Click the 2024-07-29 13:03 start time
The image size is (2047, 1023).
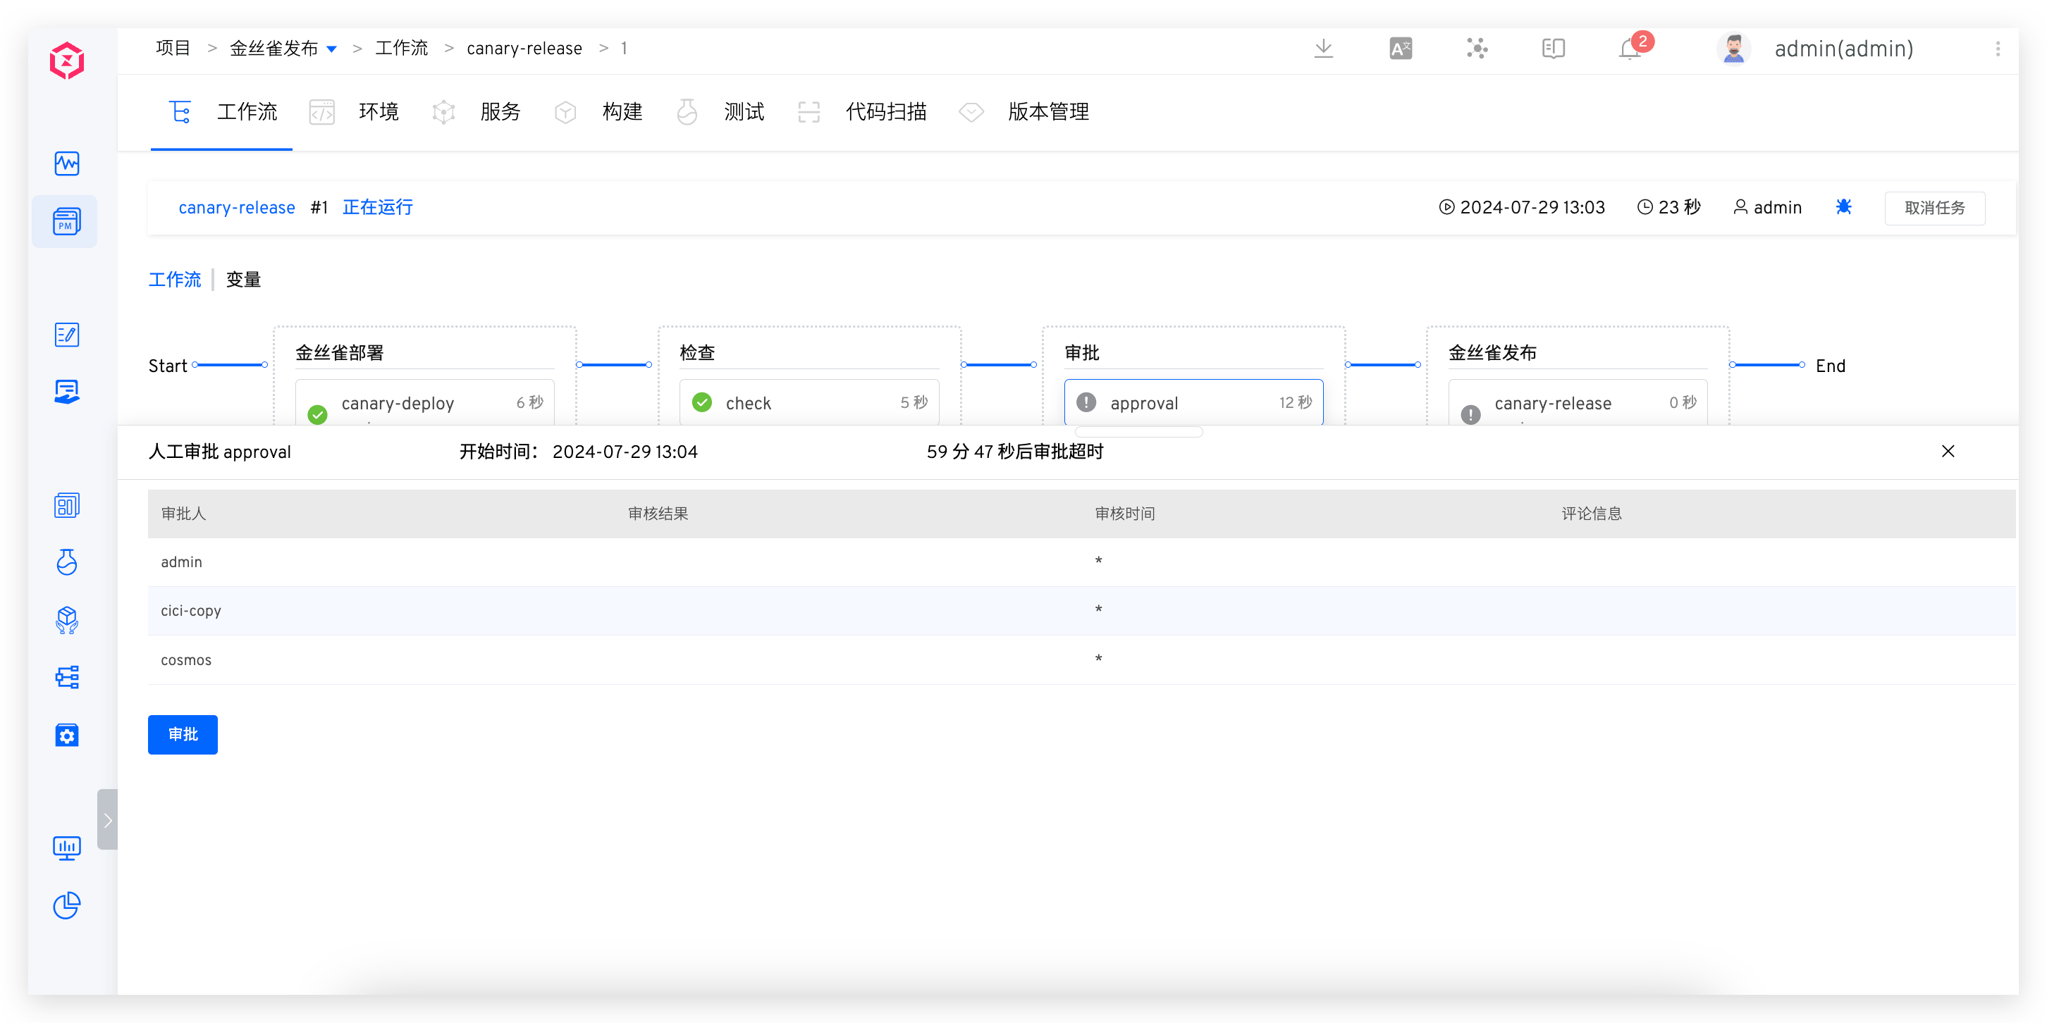point(1532,207)
